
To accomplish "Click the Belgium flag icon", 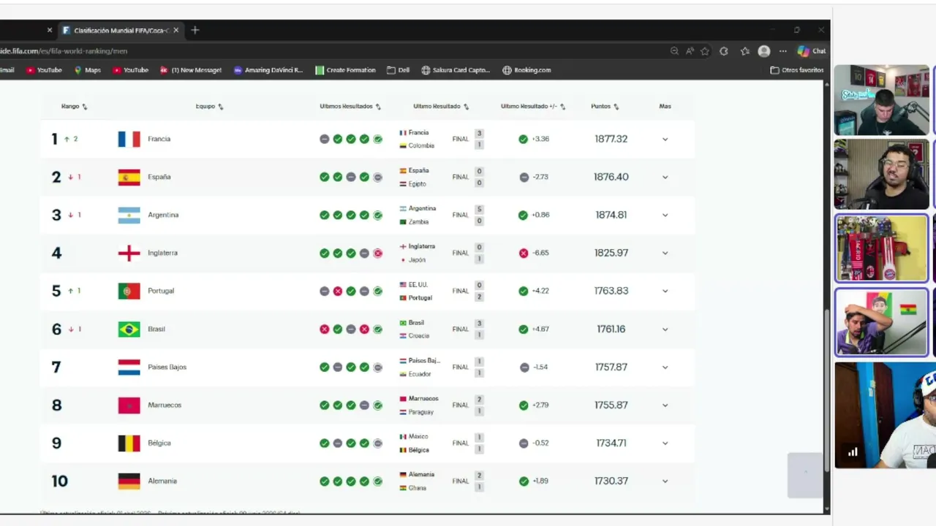I will pyautogui.click(x=129, y=443).
